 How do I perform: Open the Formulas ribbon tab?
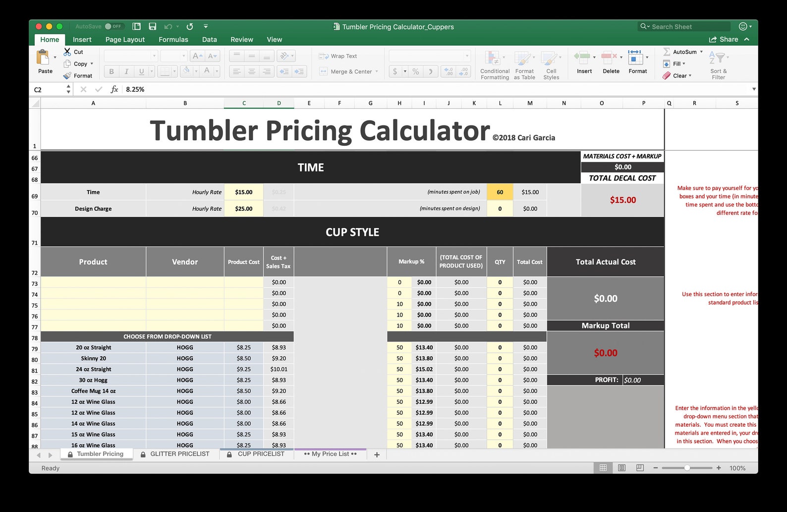point(173,39)
